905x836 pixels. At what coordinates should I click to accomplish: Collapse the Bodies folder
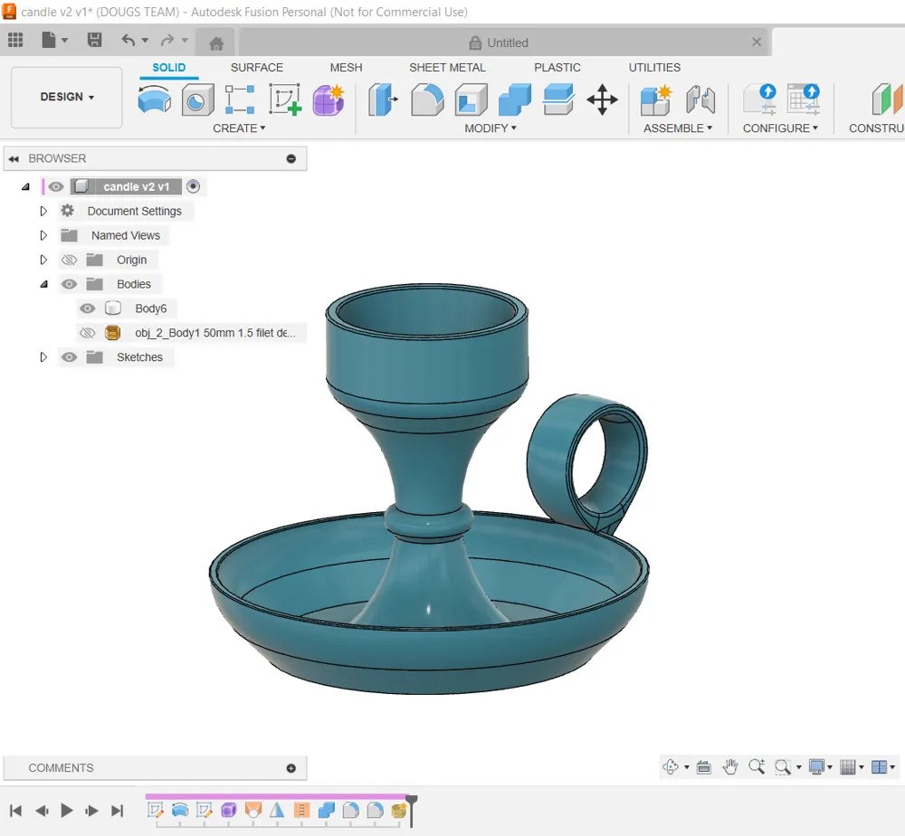click(43, 284)
